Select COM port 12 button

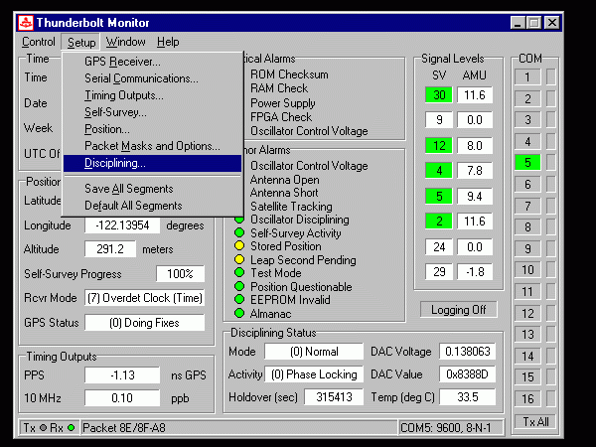tap(527, 313)
